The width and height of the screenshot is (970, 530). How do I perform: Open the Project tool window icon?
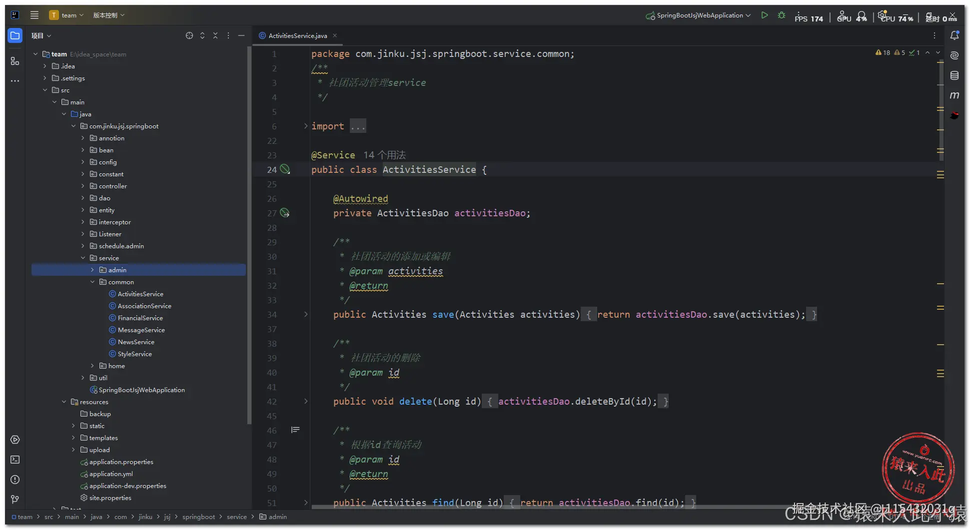15,35
